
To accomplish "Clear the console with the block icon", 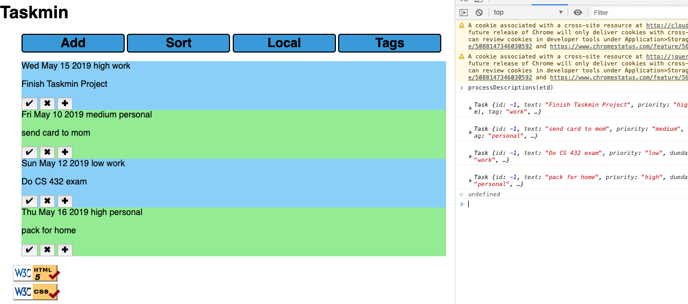I will [x=479, y=12].
